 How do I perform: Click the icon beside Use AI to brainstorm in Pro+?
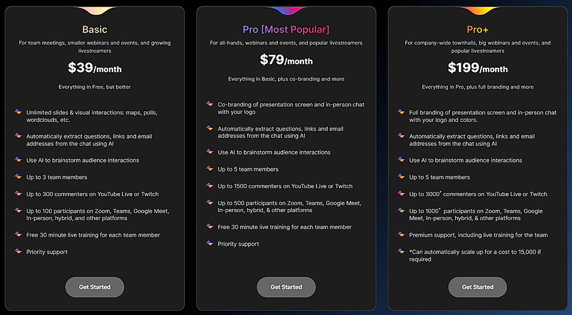400,160
